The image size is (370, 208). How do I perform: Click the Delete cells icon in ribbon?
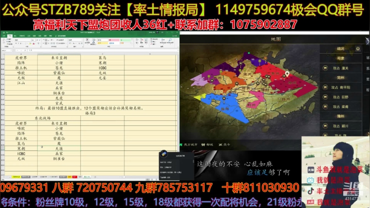pos(142,41)
